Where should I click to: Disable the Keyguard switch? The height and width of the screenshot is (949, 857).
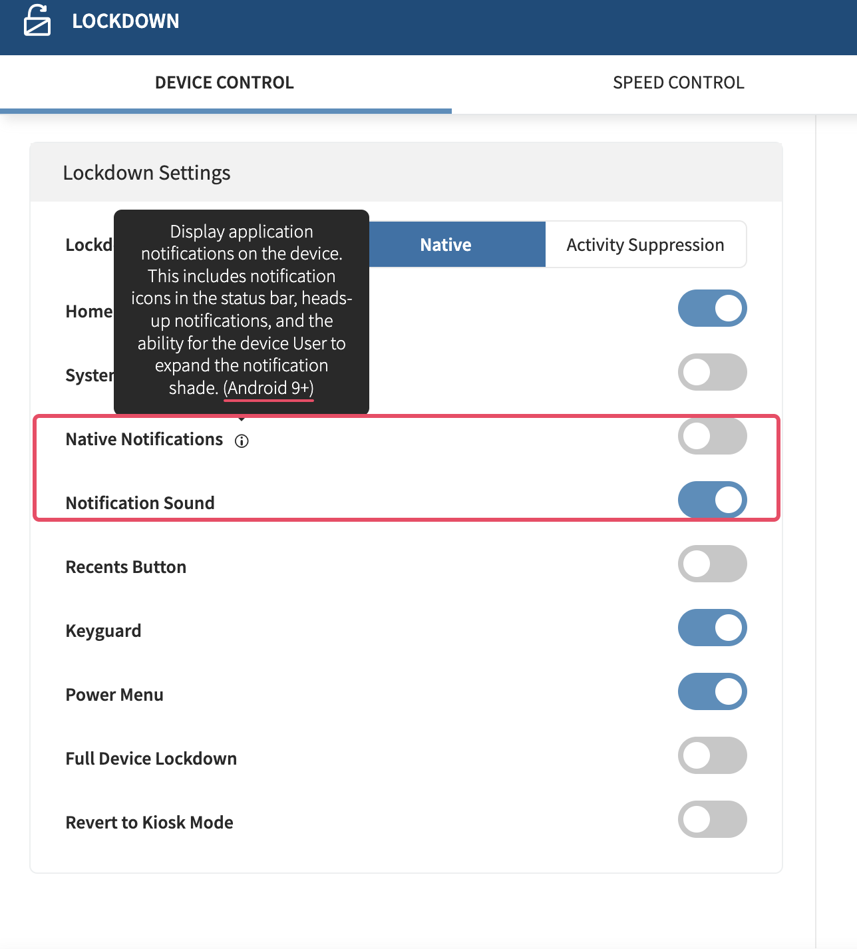pos(712,628)
